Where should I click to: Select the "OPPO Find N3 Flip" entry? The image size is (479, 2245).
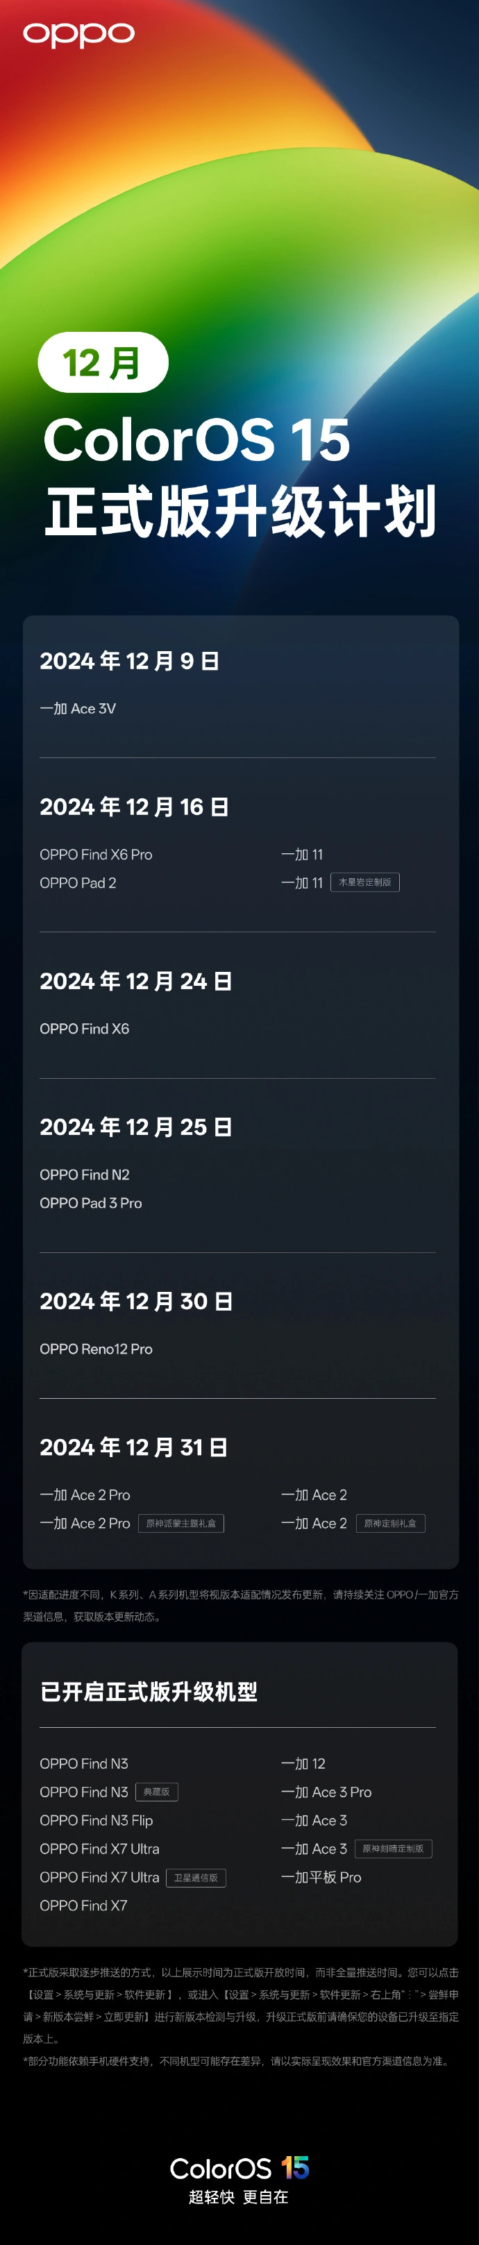tap(96, 1821)
